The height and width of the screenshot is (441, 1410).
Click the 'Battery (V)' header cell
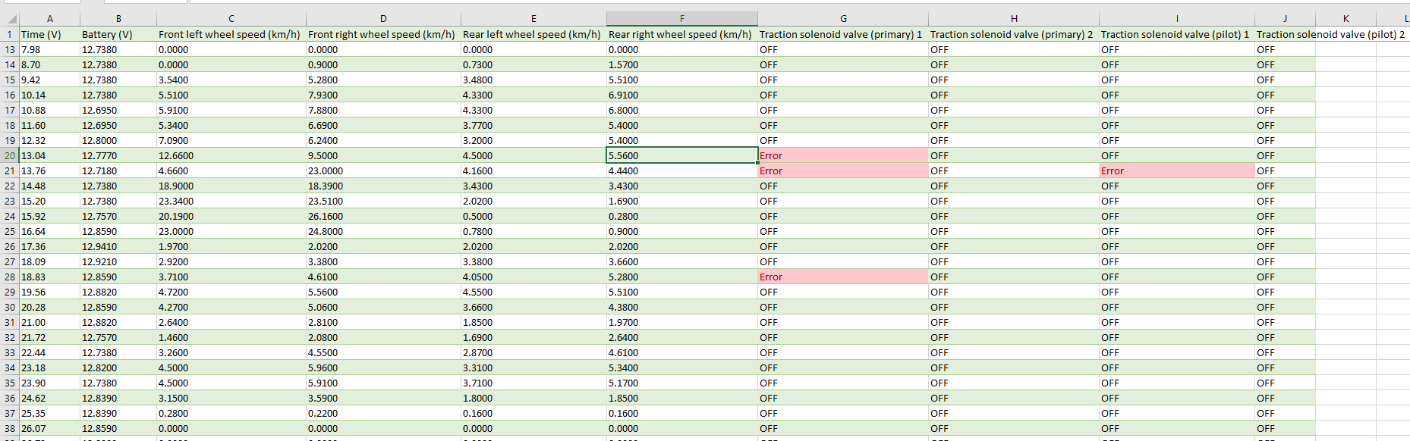(x=118, y=34)
